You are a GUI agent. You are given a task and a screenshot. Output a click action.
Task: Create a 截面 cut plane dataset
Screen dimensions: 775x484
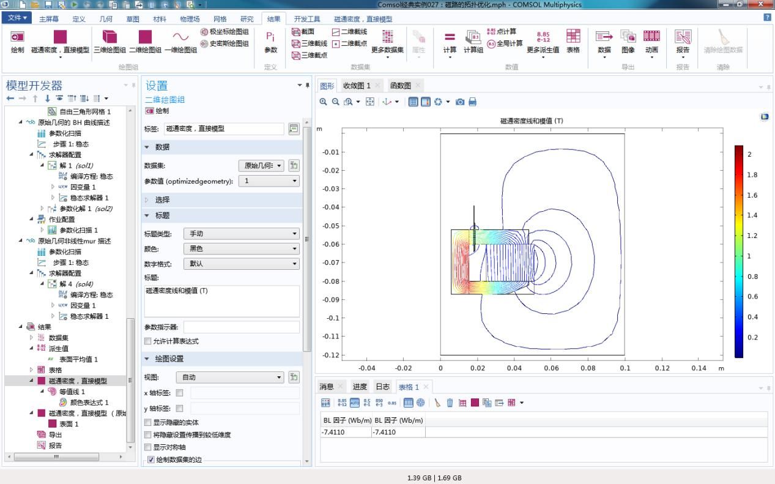(x=303, y=32)
